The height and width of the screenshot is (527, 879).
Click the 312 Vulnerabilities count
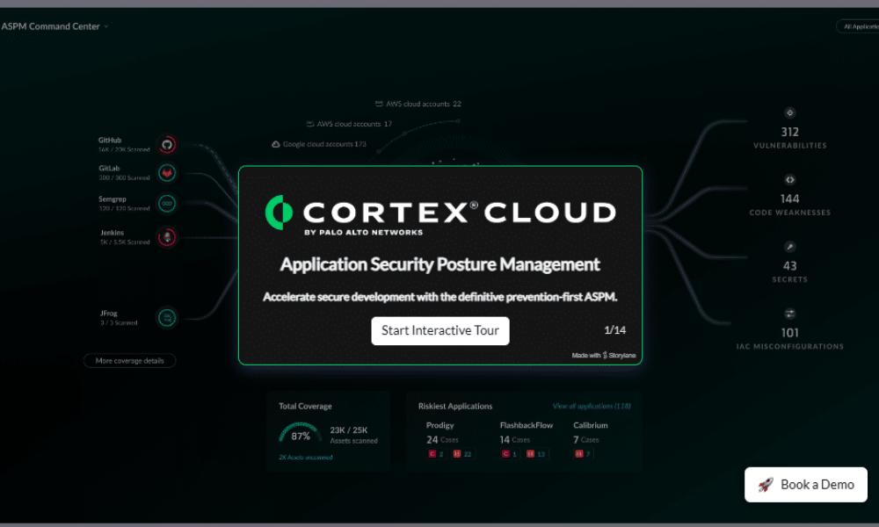tap(790, 132)
